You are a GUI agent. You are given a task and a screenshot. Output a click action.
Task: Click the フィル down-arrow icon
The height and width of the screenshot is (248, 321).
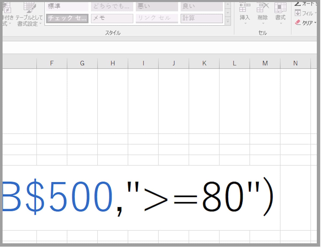[x=298, y=13]
